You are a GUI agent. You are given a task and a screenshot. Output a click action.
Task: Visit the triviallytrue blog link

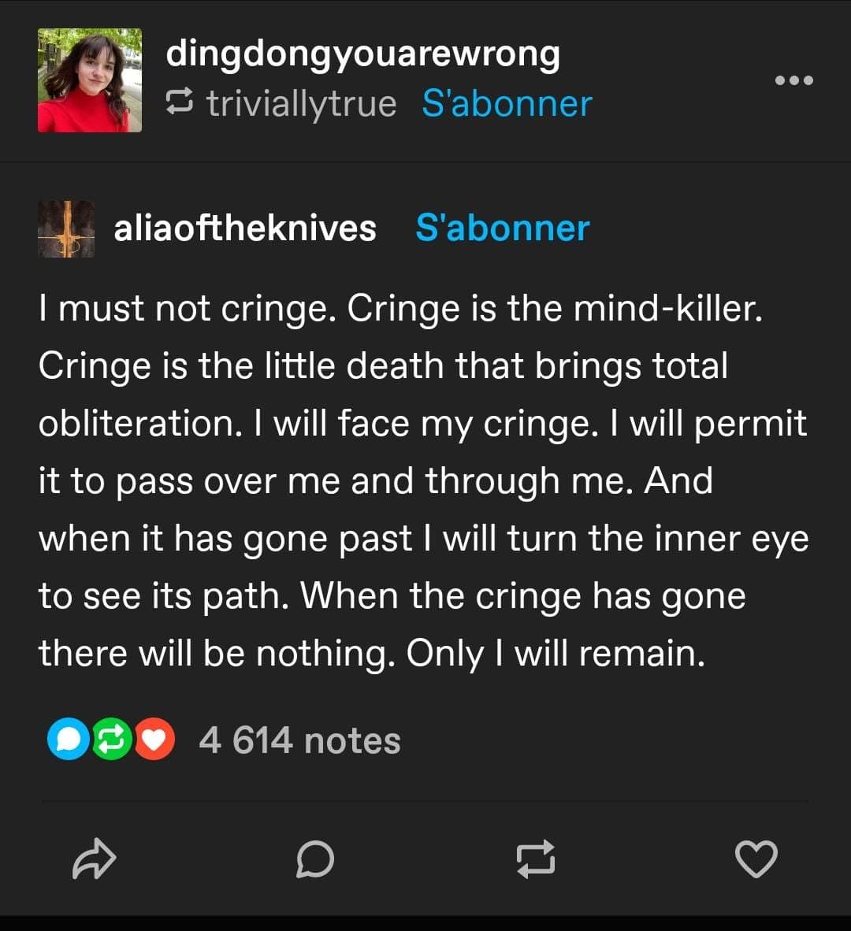pos(301,103)
